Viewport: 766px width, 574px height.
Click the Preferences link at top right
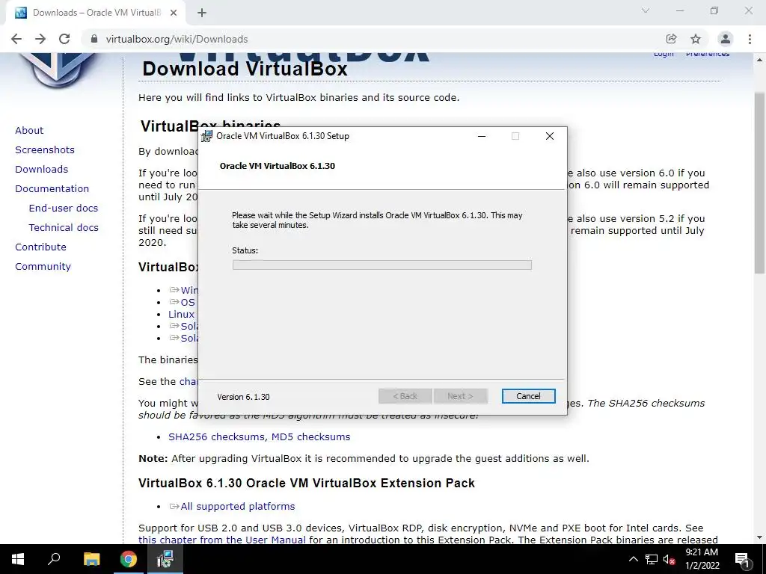coord(708,54)
